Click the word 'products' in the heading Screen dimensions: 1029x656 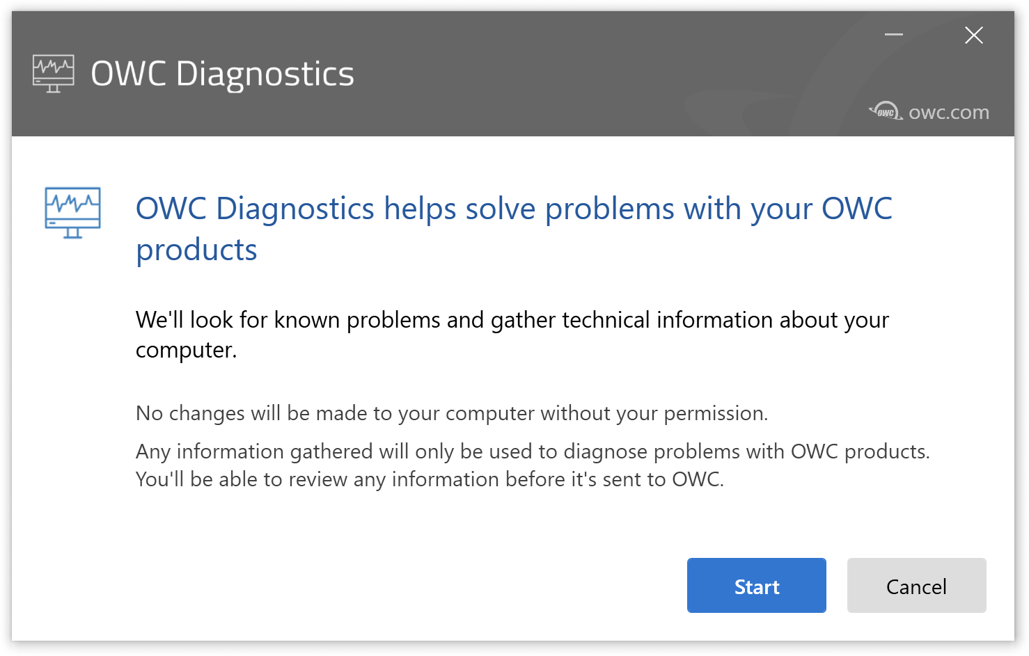(196, 250)
